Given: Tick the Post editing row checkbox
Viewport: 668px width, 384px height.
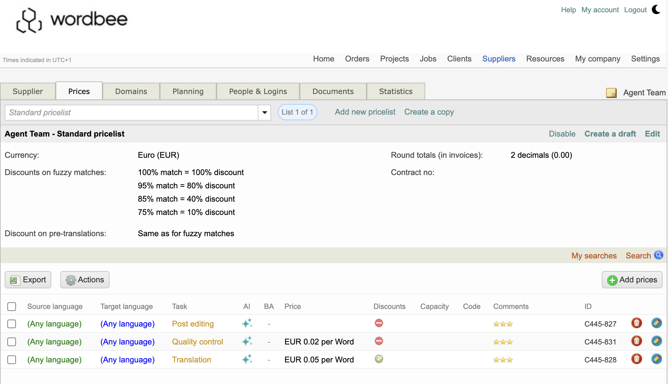Looking at the screenshot, I should pos(12,324).
